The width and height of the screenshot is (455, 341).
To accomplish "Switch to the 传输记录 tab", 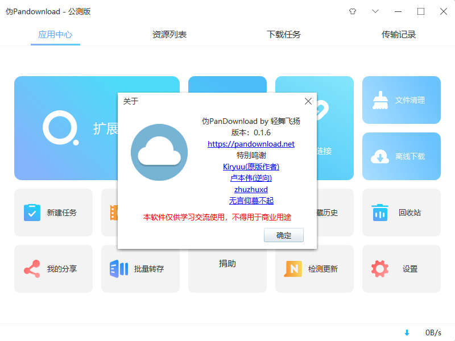I will (x=399, y=35).
